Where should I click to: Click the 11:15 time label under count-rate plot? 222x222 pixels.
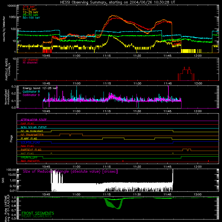tap(107, 56)
